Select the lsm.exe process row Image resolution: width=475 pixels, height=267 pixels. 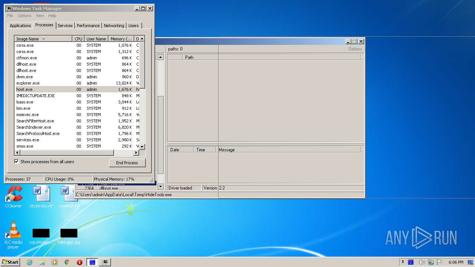coord(77,108)
